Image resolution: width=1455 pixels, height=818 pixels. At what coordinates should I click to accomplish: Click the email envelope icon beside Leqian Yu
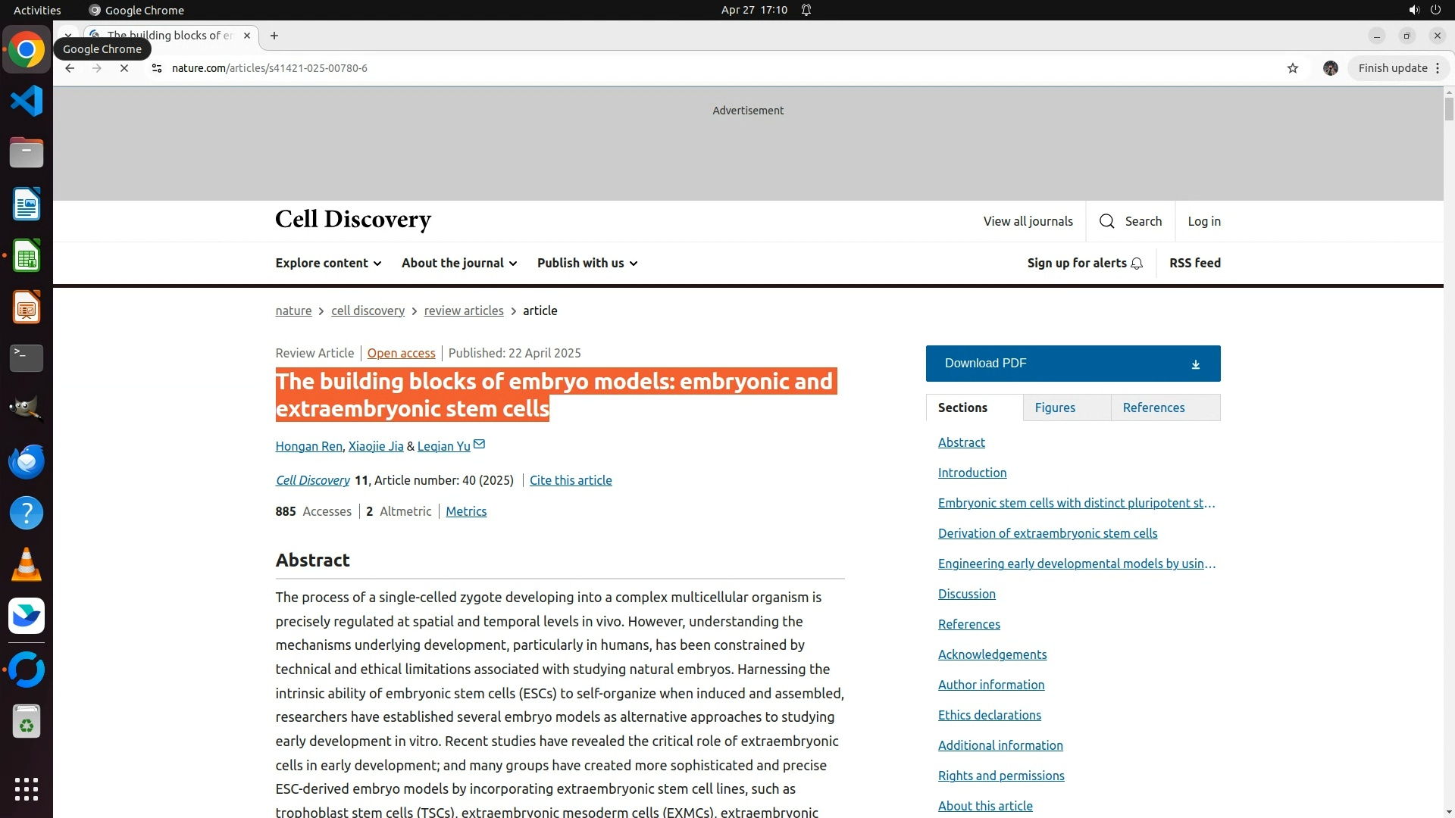coord(480,445)
